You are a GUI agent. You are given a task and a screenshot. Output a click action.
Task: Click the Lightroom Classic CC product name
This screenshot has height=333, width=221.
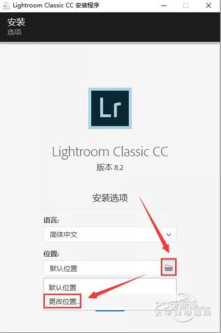coord(110,152)
